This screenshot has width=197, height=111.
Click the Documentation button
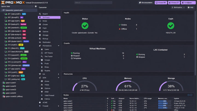tap(146, 3)
